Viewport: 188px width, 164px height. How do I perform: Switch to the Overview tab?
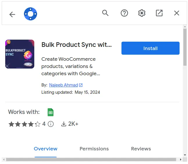46,149
